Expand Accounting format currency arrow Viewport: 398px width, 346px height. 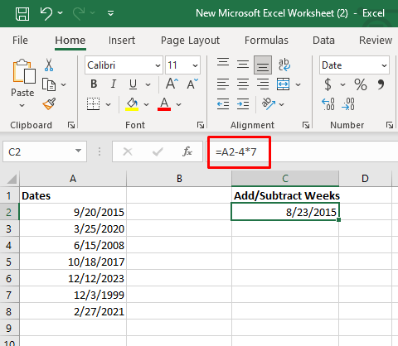[343, 84]
